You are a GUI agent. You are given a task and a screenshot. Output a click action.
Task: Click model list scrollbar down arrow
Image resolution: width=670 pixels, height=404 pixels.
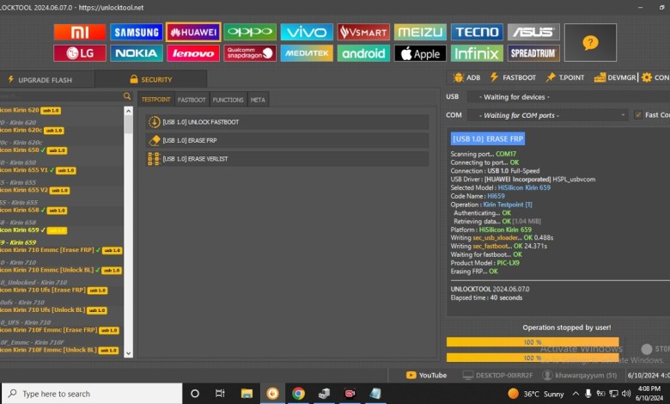click(x=128, y=353)
